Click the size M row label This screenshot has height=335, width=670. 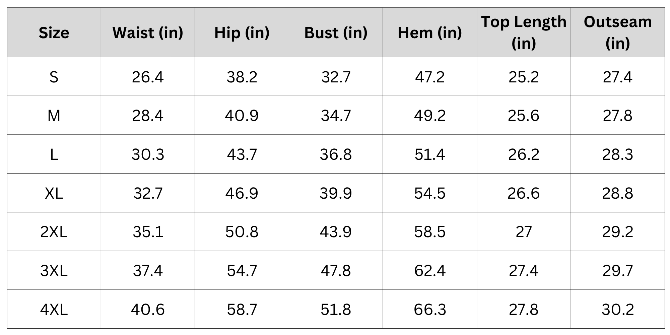[54, 116]
